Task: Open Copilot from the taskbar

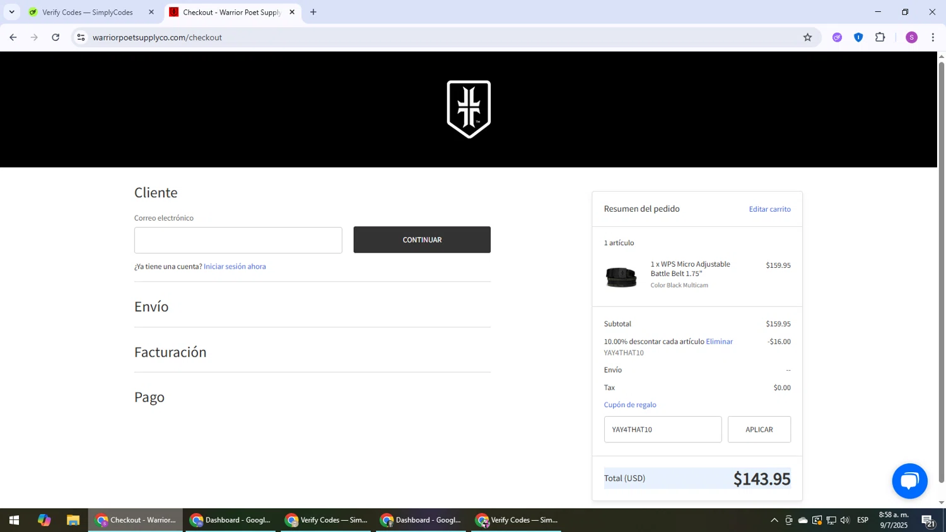Action: (44, 520)
